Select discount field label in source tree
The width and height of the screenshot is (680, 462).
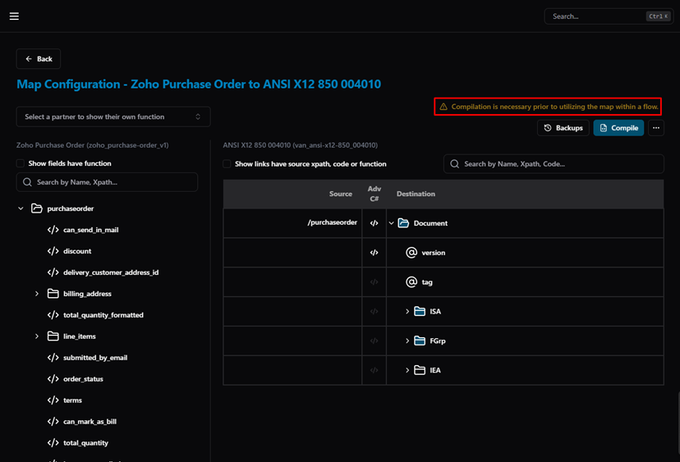[77, 251]
